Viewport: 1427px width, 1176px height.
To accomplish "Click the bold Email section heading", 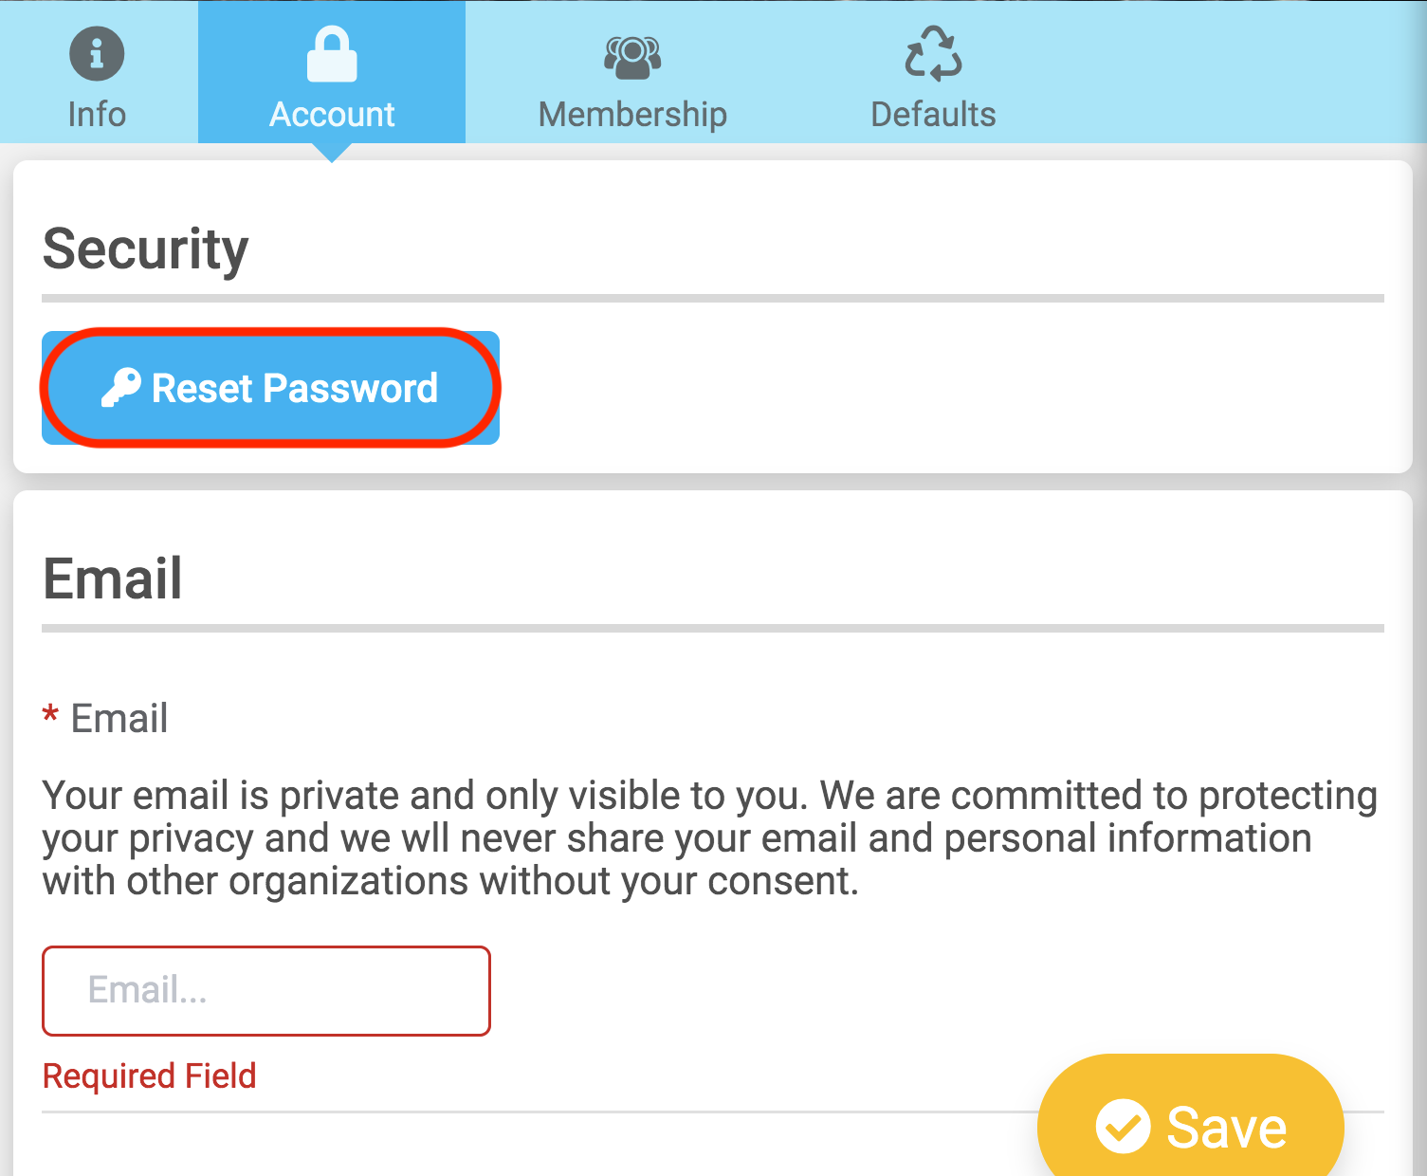I will [x=113, y=579].
